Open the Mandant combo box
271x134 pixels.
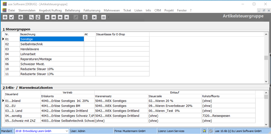42,131
